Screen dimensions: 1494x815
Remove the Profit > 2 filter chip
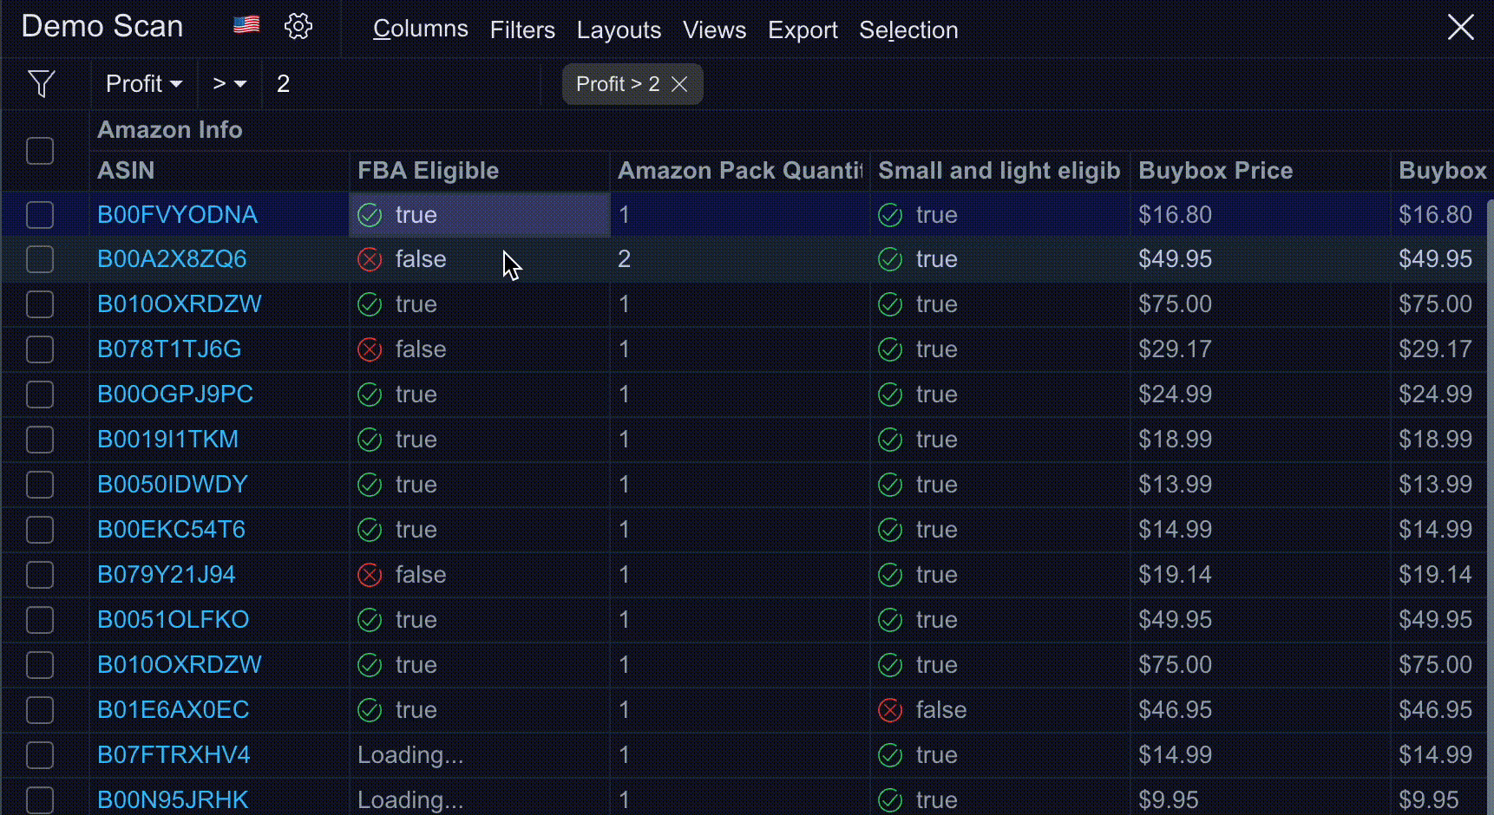680,84
